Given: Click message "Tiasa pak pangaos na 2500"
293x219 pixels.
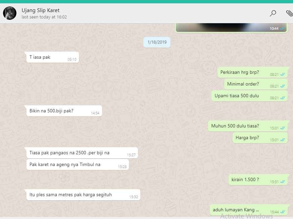Looking at the screenshot, I should 69,153.
